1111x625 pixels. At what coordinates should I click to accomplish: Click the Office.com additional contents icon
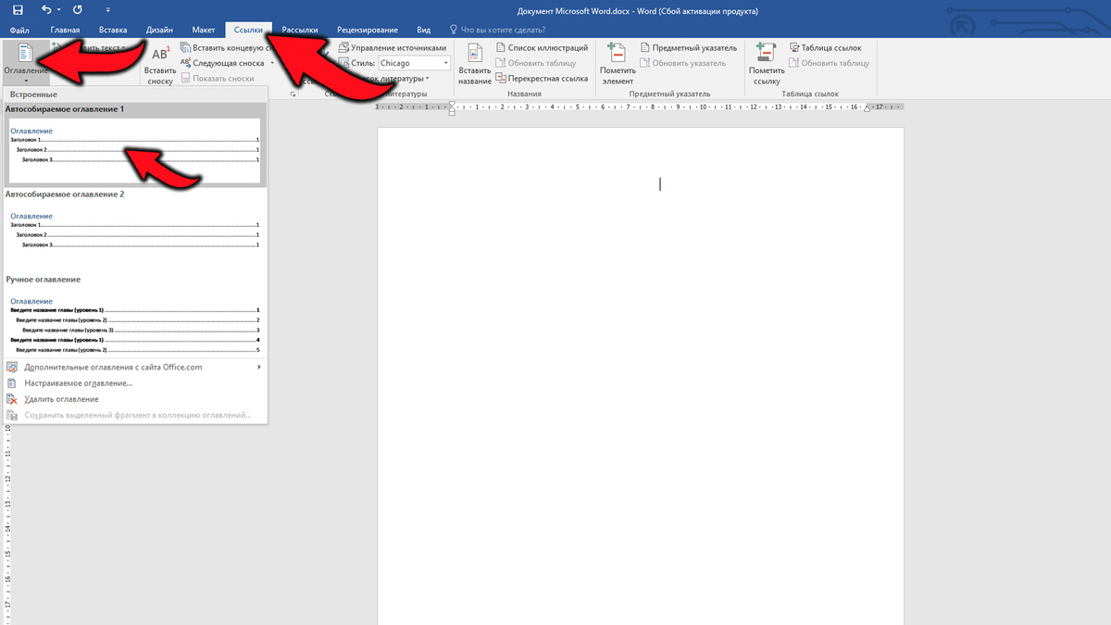(x=12, y=368)
